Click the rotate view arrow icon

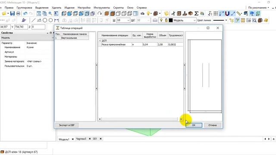click(100, 13)
